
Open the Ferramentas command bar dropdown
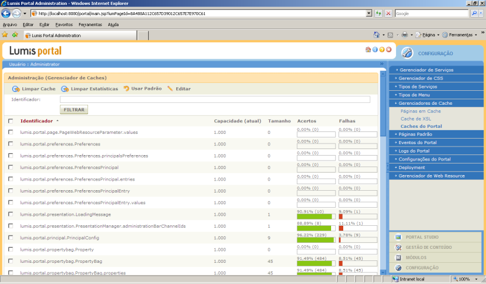[x=460, y=35]
